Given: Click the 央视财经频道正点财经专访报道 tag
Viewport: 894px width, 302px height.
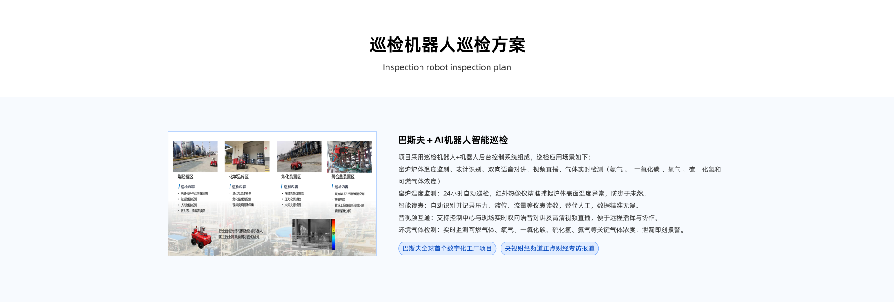Looking at the screenshot, I should pos(549,248).
